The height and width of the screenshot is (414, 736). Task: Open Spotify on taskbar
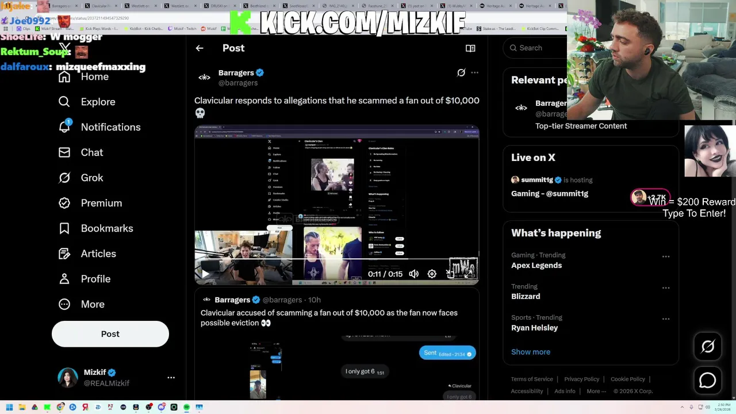point(186,407)
